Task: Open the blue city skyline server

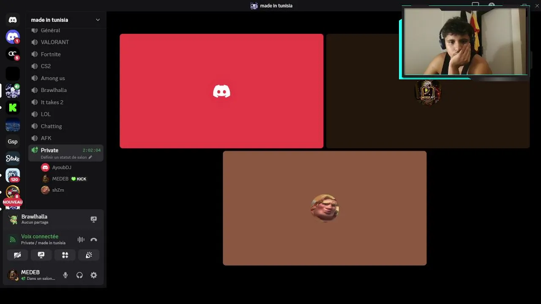Action: click(x=13, y=125)
